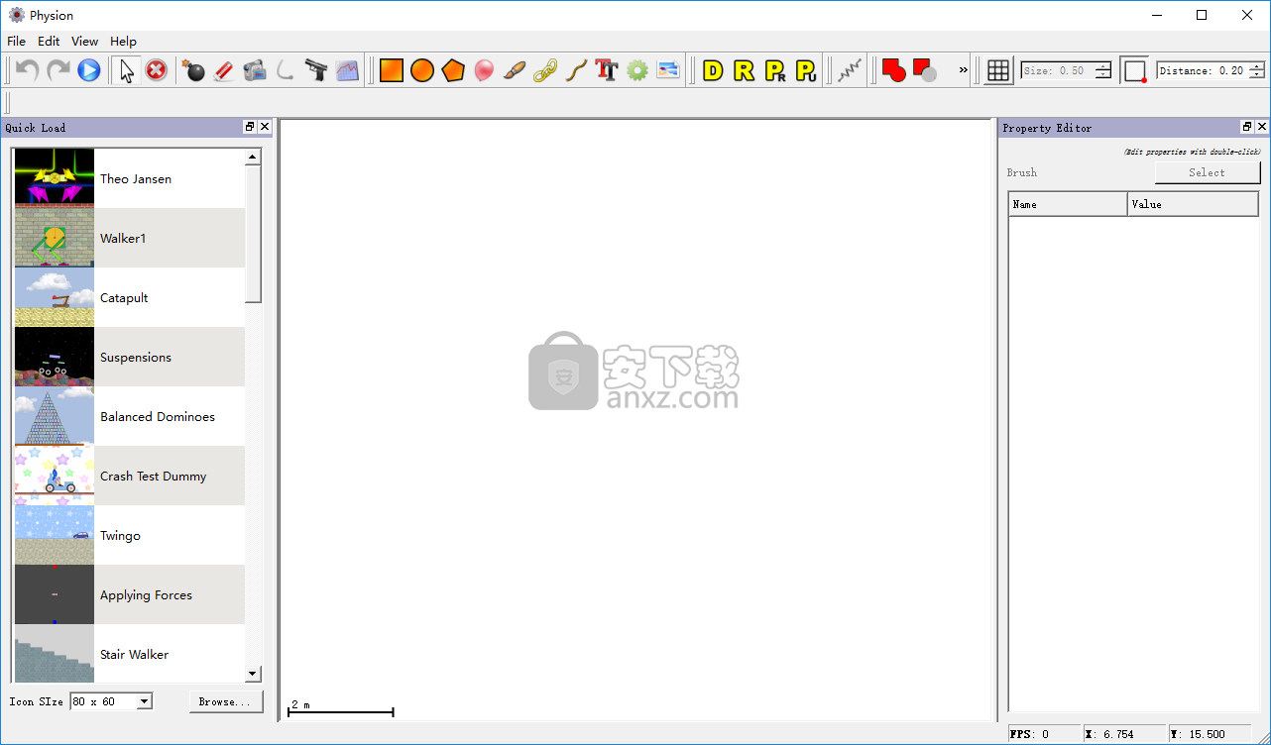Open the Edit menu
This screenshot has height=745, width=1271.
(x=48, y=42)
